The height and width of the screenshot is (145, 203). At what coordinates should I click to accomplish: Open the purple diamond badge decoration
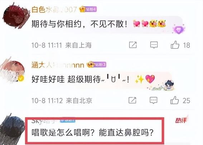(x=179, y=29)
